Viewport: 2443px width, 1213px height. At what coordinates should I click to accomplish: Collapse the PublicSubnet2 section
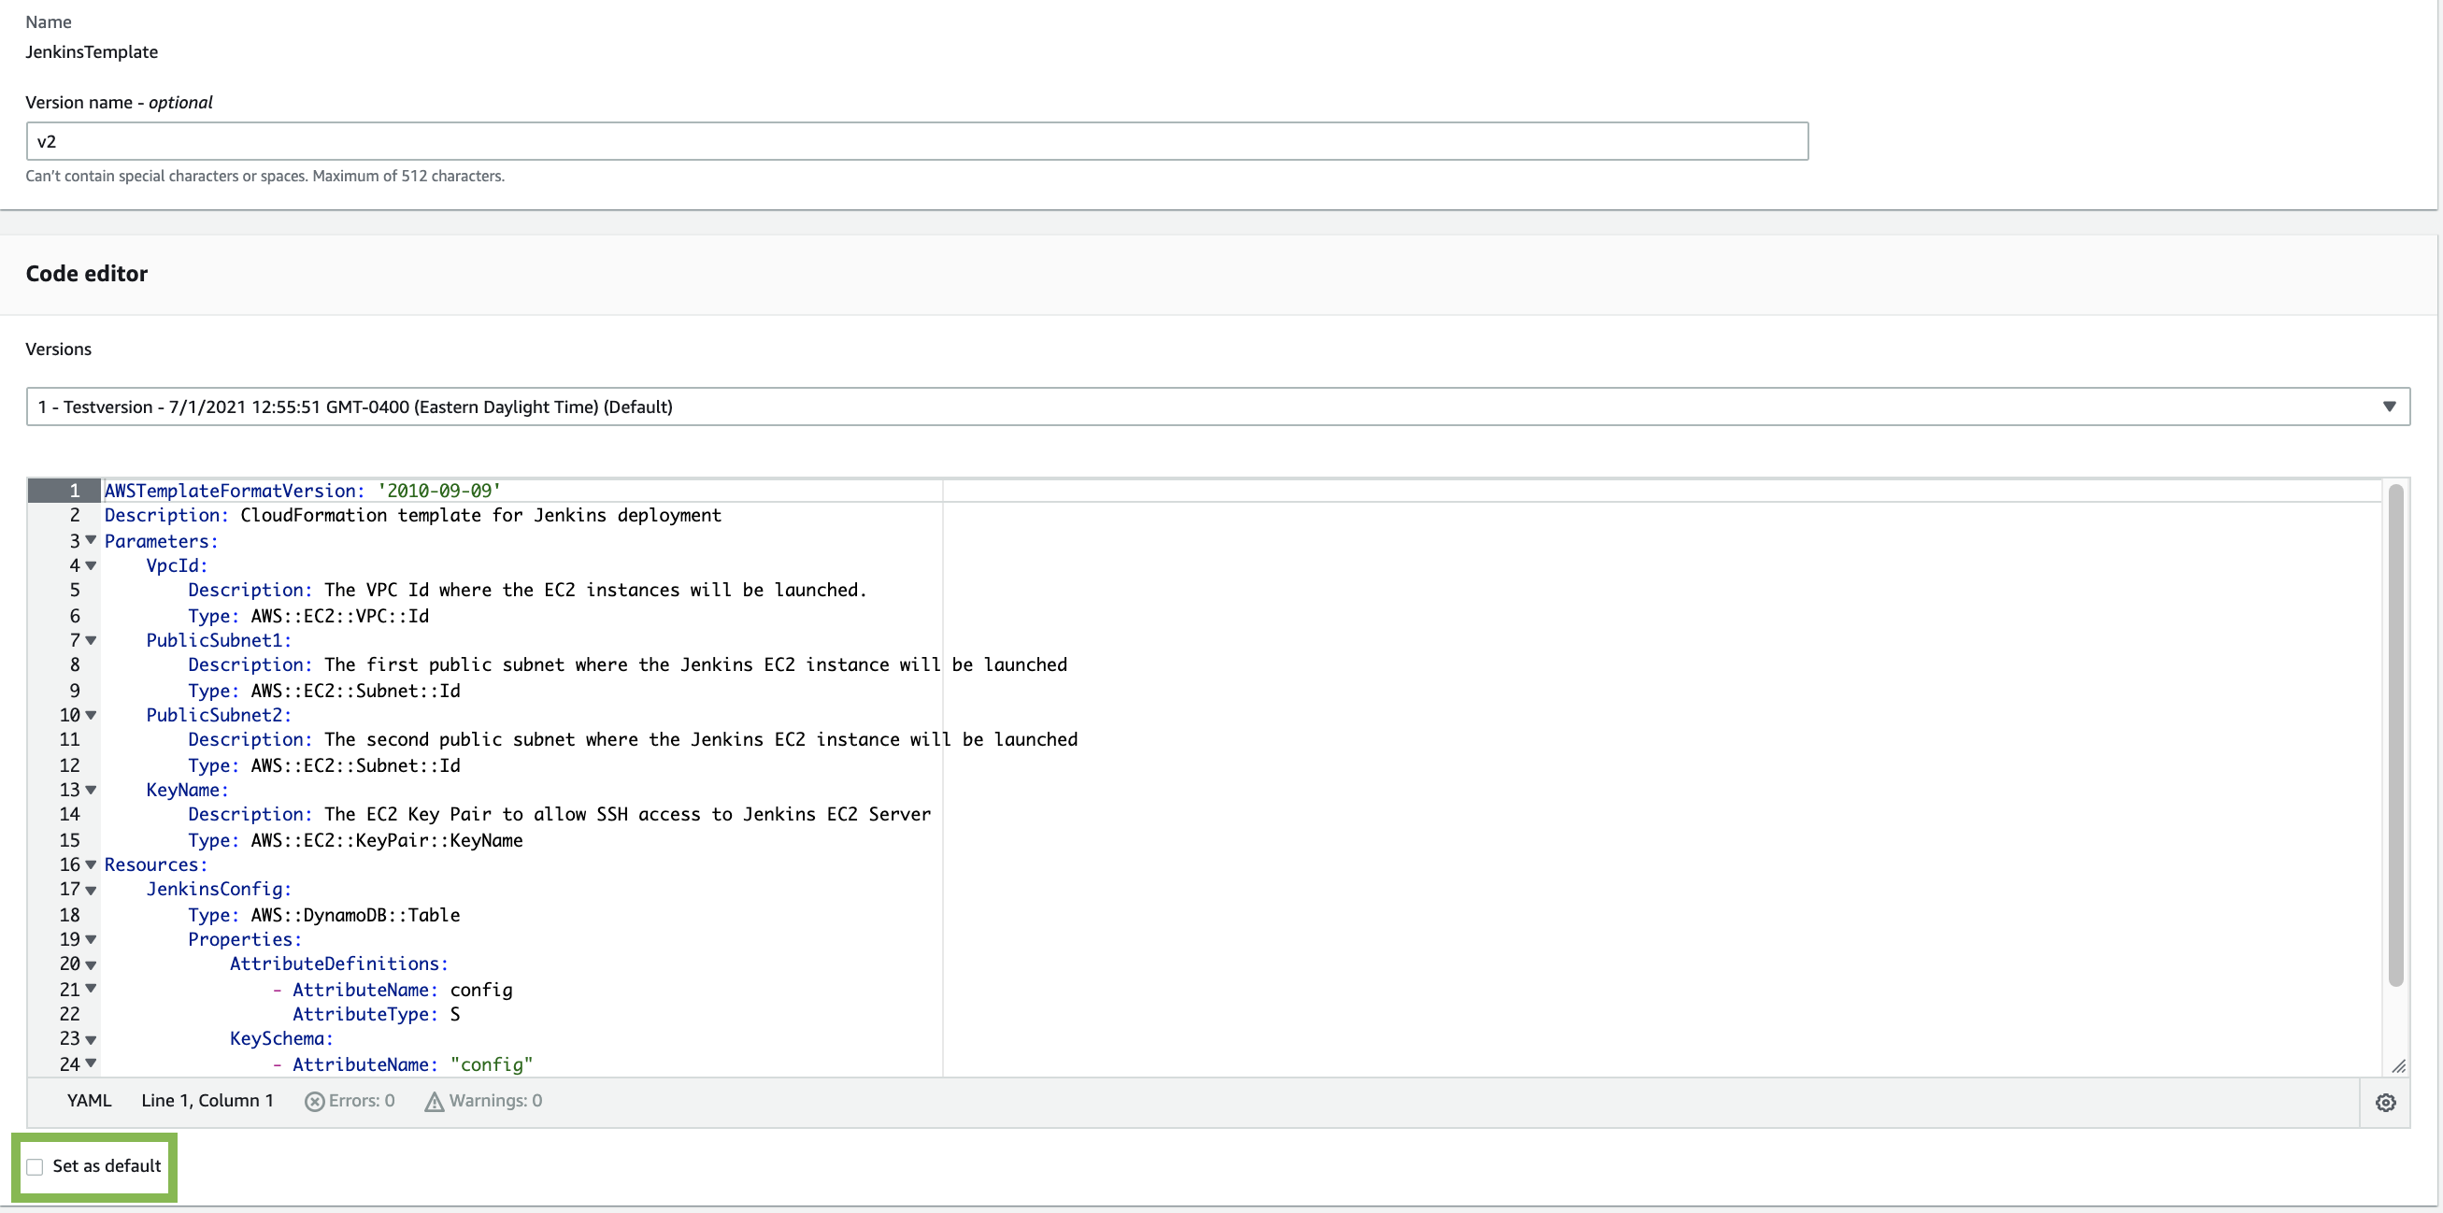click(91, 715)
